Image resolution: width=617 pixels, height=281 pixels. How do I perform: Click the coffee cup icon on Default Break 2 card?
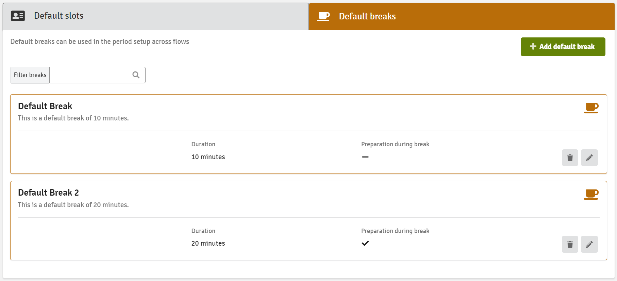[x=591, y=194]
